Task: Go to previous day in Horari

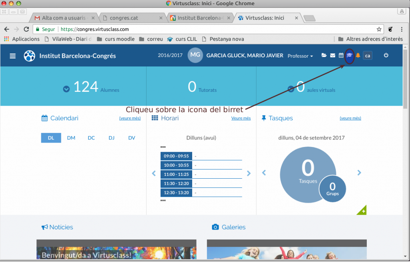Action: 154,173
